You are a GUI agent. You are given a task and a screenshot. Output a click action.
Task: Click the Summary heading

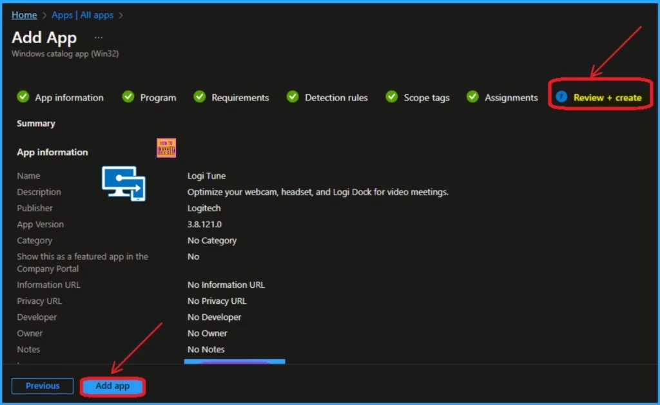coord(36,124)
